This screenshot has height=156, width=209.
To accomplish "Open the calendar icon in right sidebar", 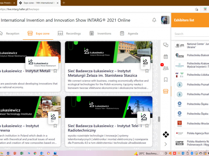I will [x=166, y=56].
